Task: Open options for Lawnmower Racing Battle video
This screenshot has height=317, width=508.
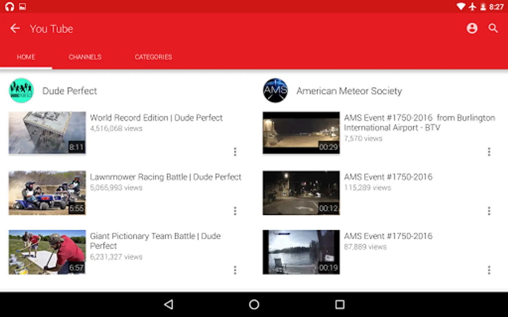Action: point(235,211)
